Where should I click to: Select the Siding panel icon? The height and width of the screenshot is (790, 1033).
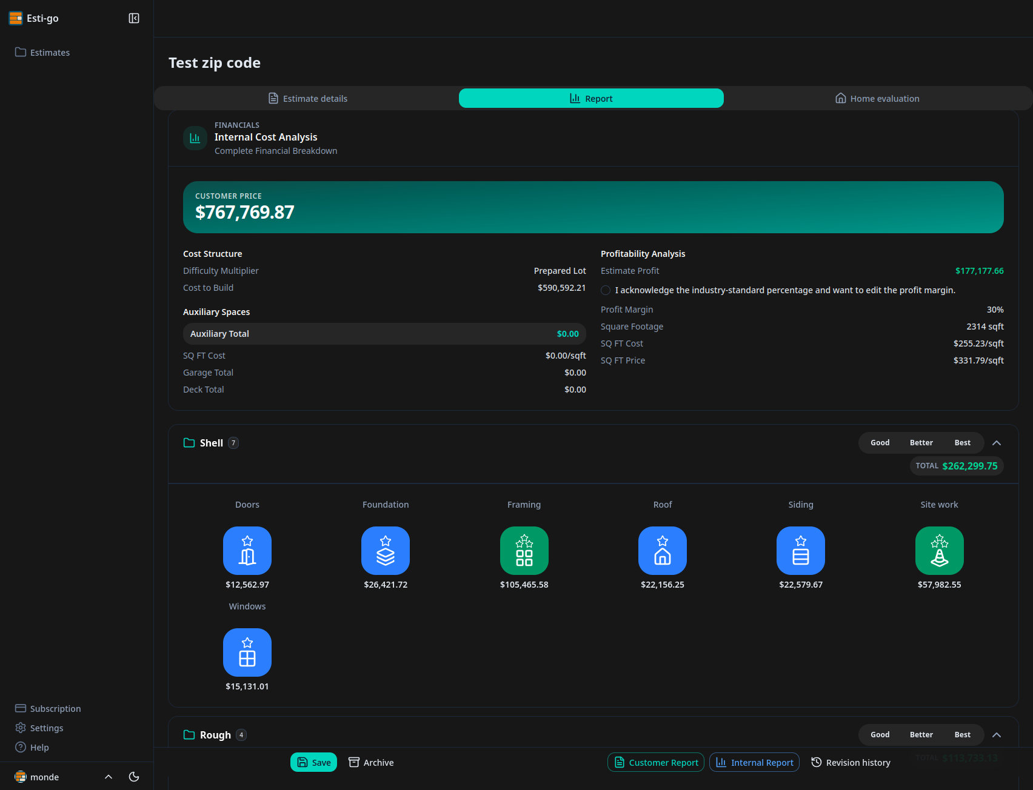(801, 551)
